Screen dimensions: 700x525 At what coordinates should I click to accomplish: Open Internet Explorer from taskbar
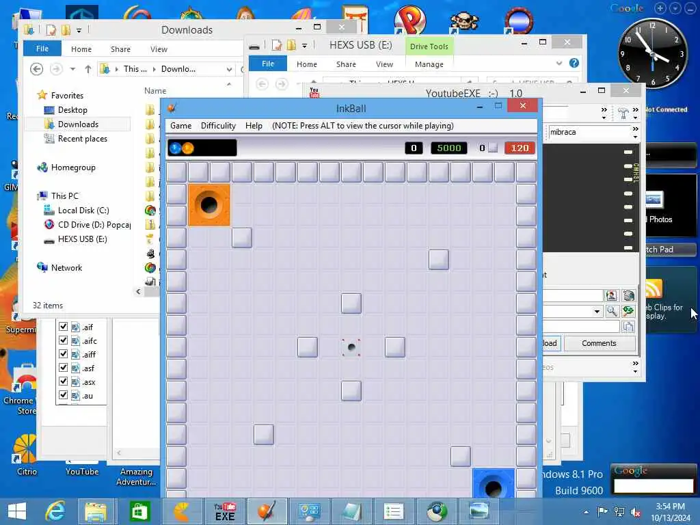(55, 511)
